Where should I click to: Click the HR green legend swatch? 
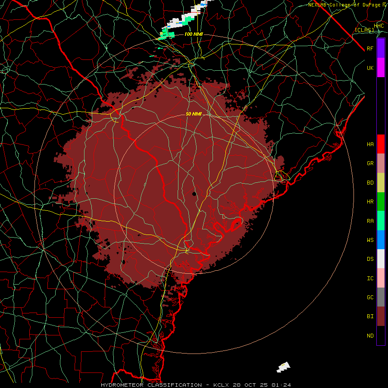[381, 201]
